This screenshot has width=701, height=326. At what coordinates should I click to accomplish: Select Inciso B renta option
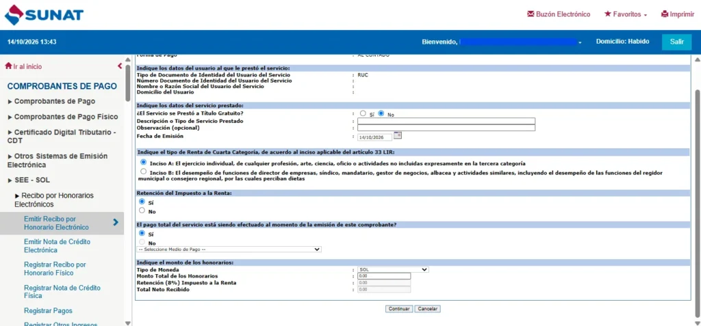pos(143,172)
